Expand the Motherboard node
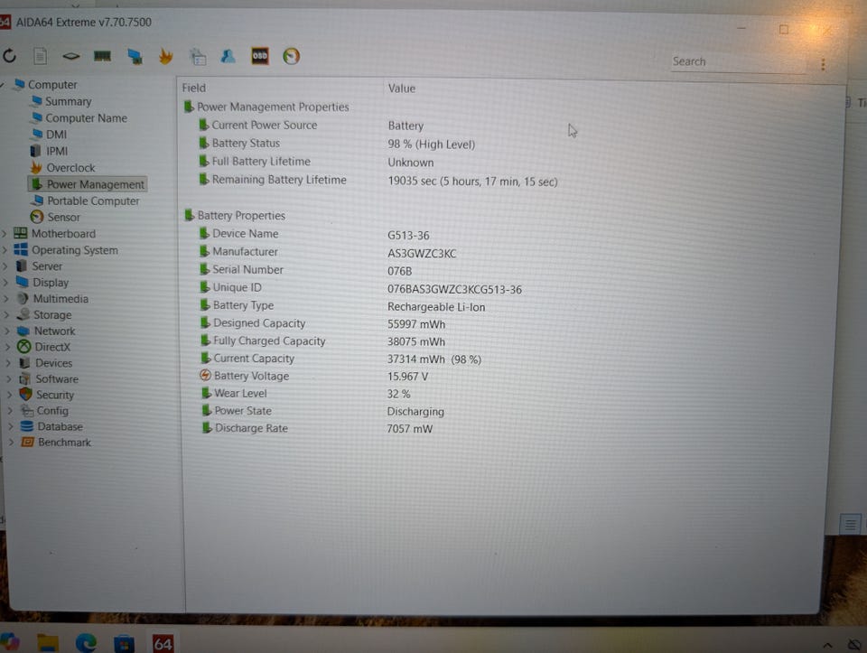Viewport: 867px width, 653px height. coord(5,234)
